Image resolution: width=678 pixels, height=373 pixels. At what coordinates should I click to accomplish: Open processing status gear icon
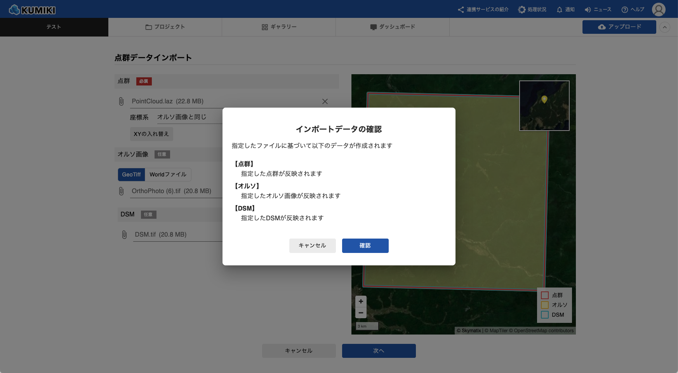[x=522, y=10]
